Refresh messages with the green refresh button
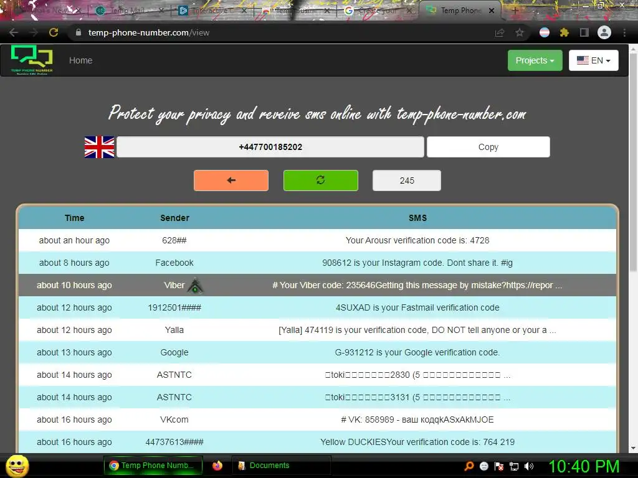638x478 pixels. point(321,180)
